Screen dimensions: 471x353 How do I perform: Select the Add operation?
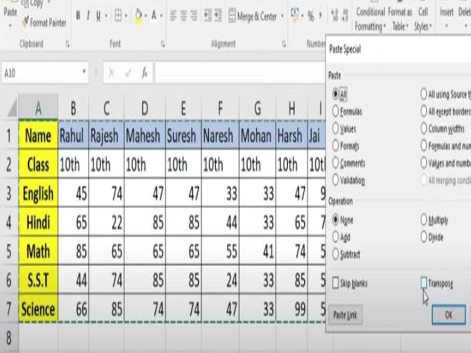click(x=335, y=237)
